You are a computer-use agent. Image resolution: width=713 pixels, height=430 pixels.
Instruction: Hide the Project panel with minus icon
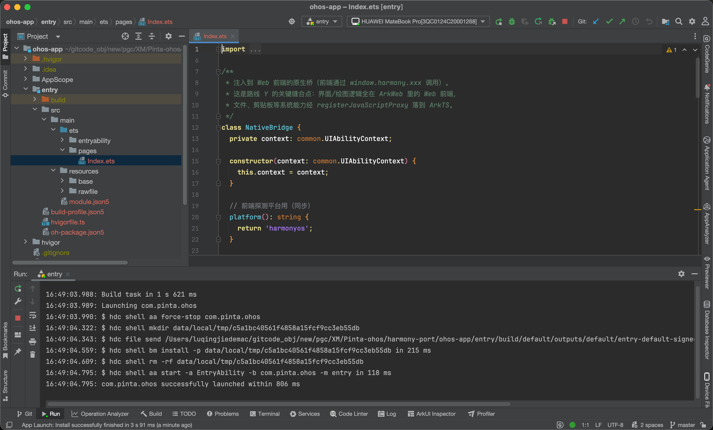pyautogui.click(x=182, y=36)
